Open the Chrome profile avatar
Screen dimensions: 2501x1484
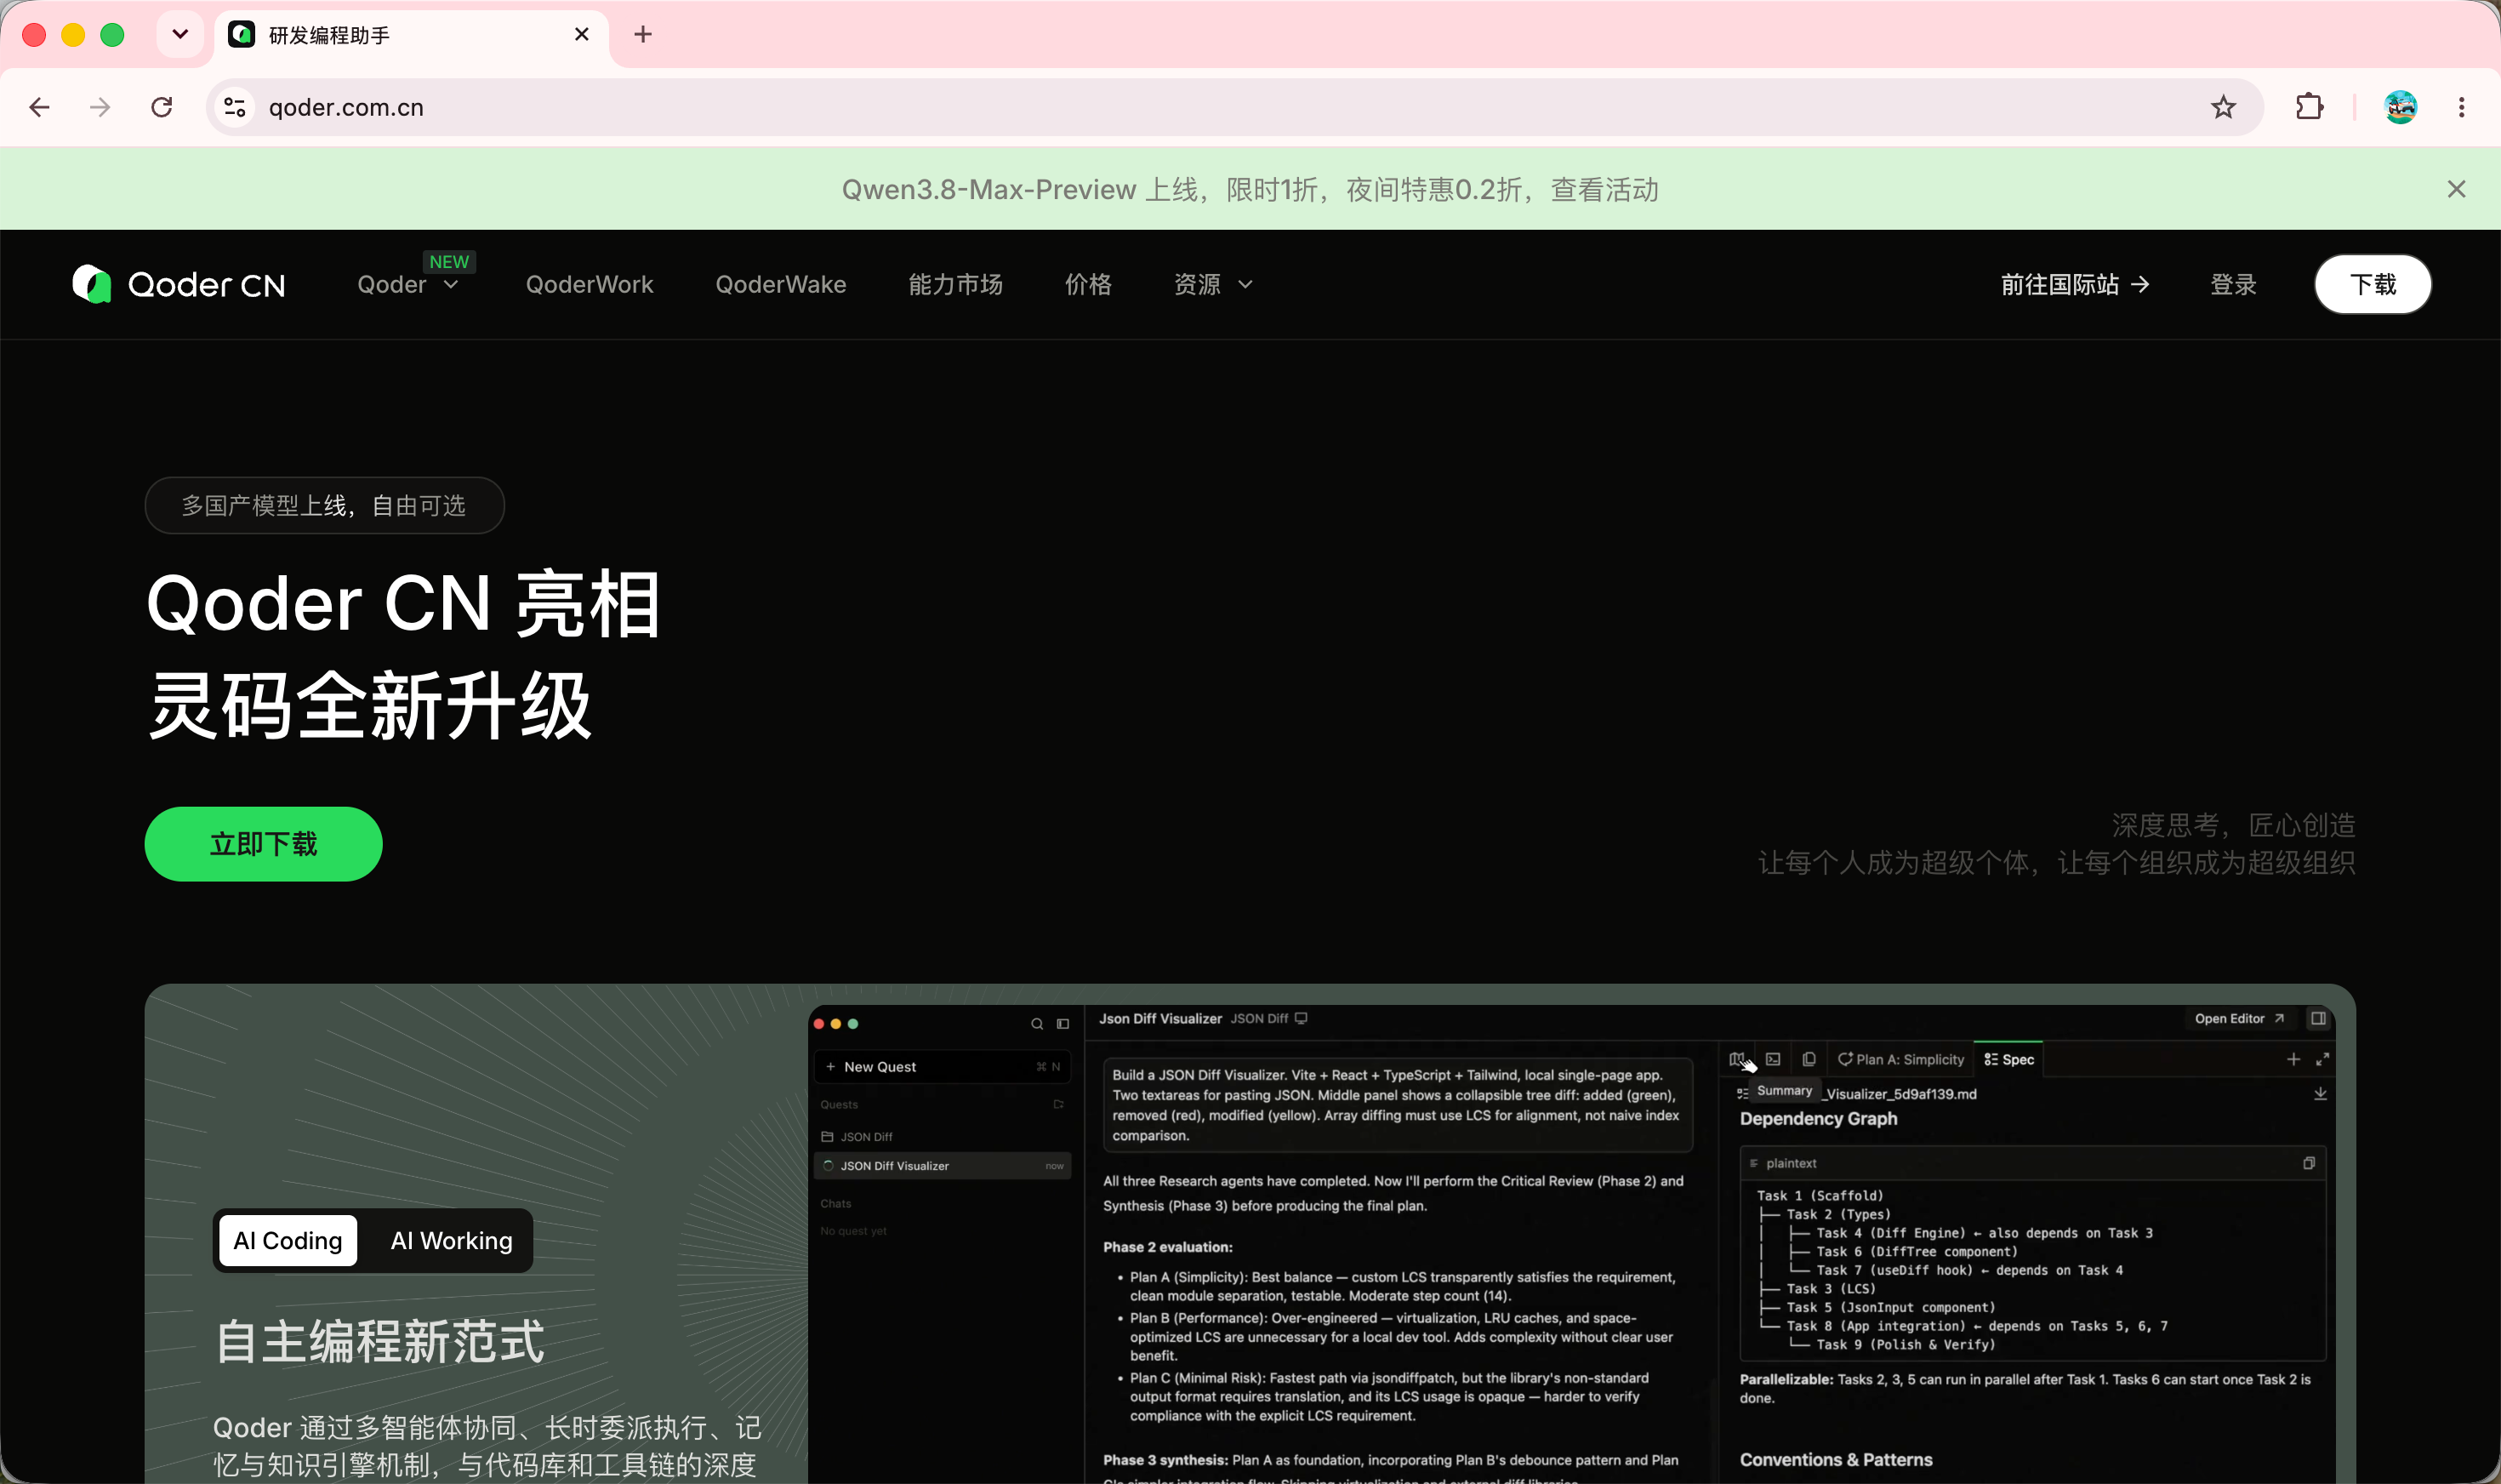2400,107
